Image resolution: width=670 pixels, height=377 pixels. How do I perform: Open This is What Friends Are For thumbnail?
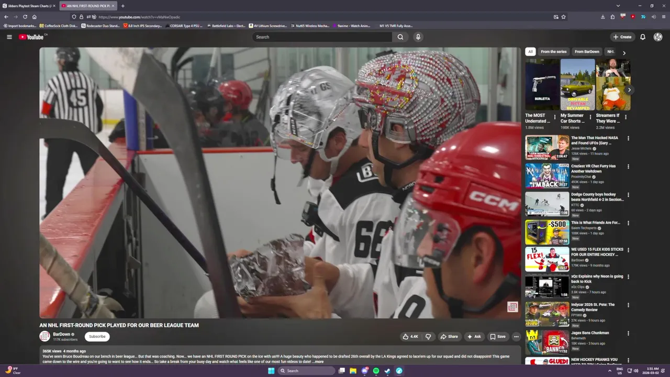[x=547, y=232]
